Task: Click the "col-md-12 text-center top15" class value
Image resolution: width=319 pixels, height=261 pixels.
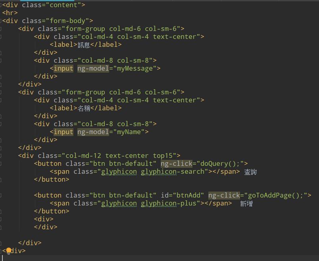Action: click(119, 155)
